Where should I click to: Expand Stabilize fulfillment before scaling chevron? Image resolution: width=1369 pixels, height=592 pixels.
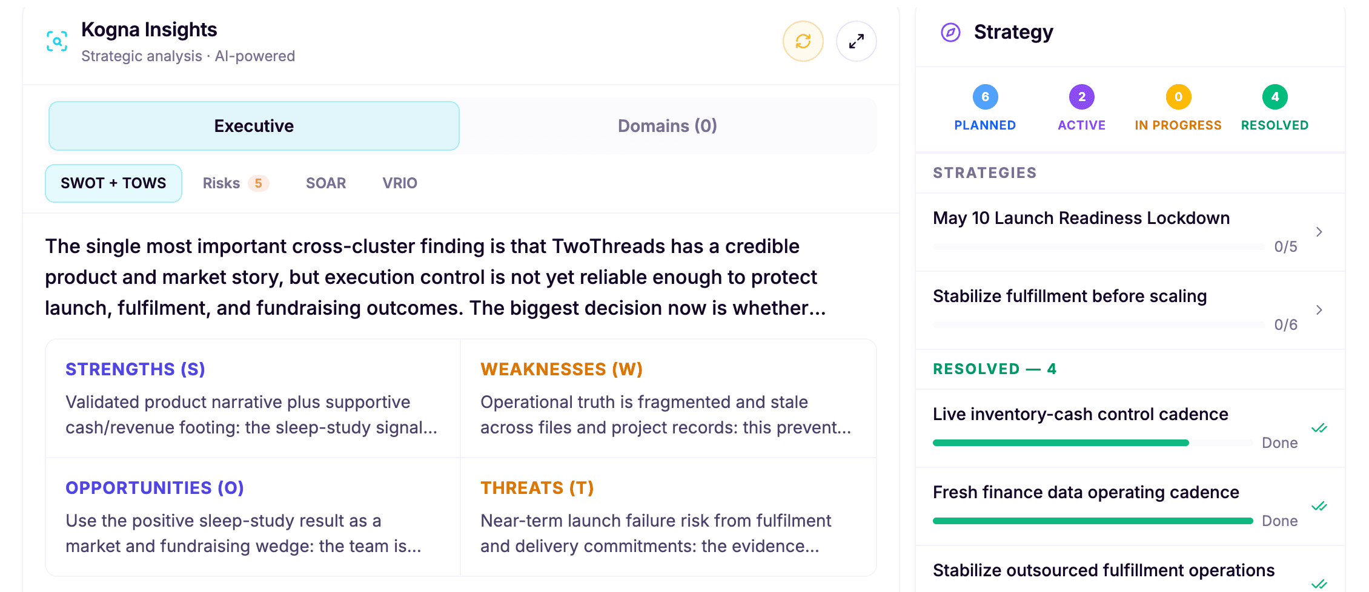pyautogui.click(x=1319, y=310)
